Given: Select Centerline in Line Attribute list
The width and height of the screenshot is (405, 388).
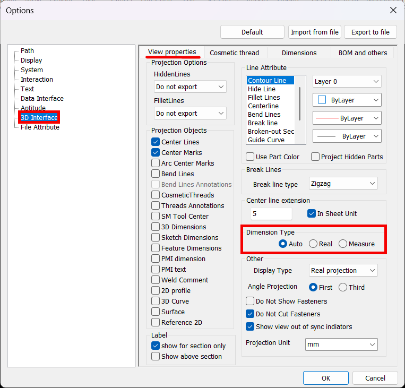Looking at the screenshot, I should tap(263, 106).
